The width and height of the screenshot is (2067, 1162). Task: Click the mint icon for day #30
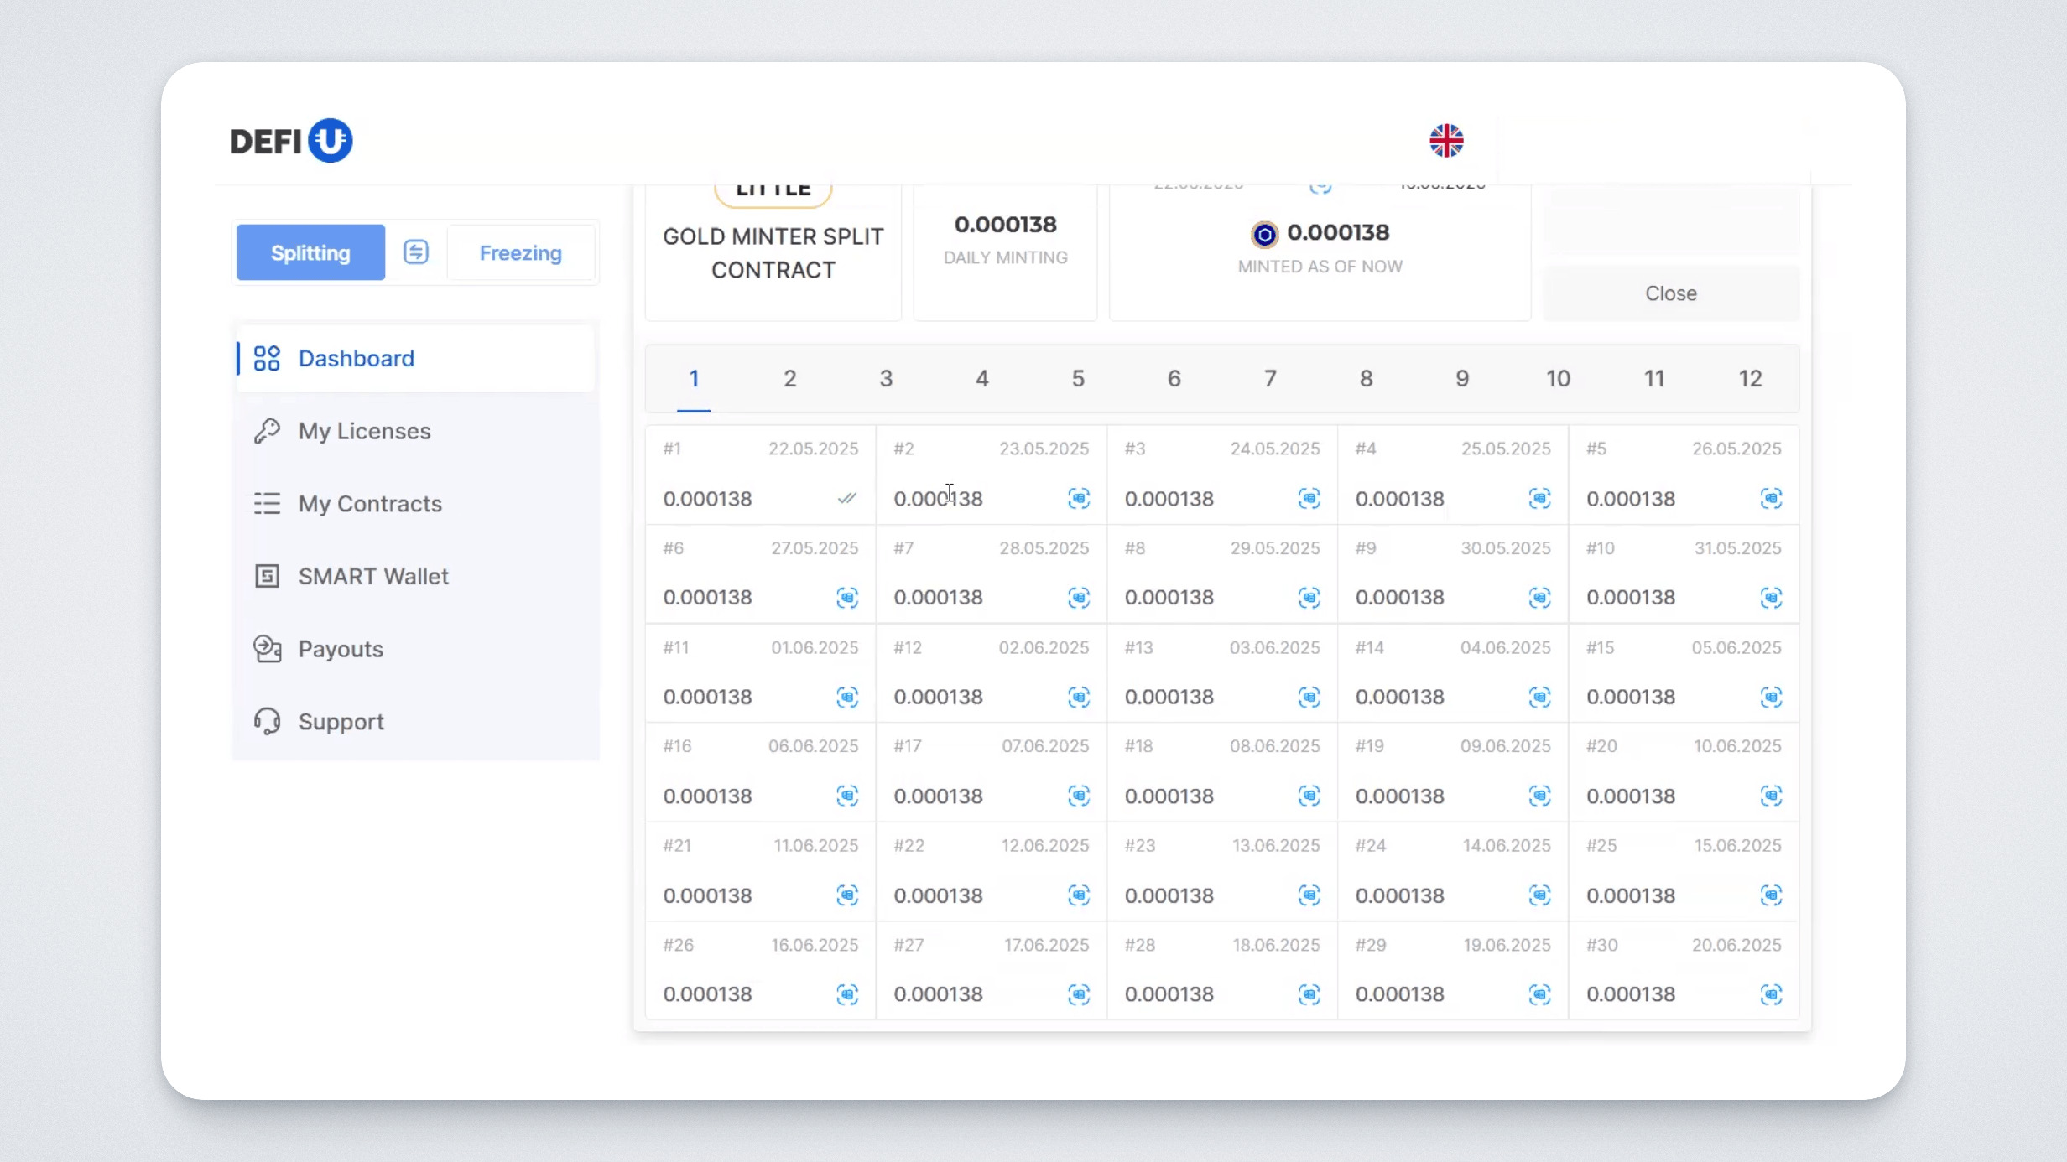coord(1771,994)
